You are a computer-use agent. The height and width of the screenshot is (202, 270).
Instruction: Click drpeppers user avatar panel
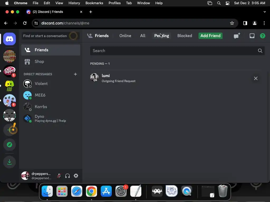click(x=37, y=176)
